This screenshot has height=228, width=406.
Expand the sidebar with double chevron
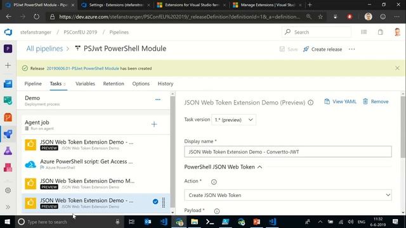[8, 207]
